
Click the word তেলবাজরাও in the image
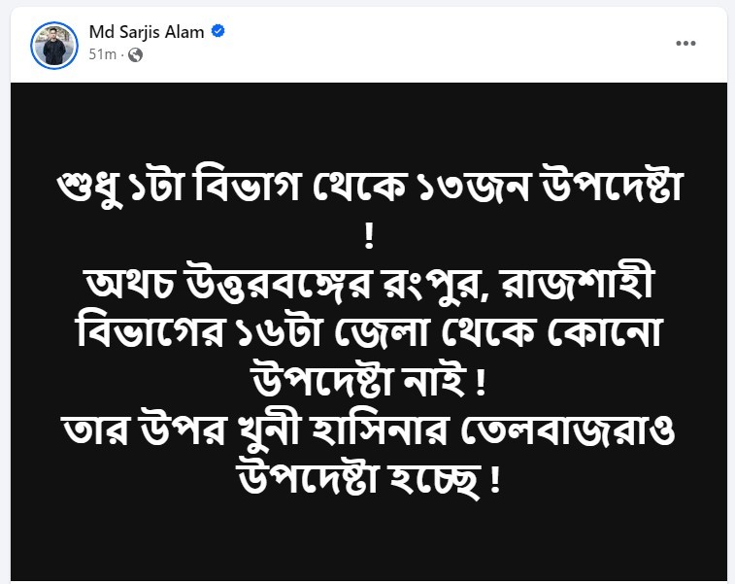point(568,429)
